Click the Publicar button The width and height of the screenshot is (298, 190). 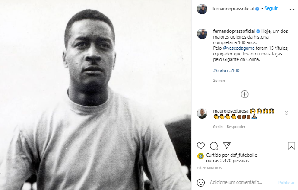coord(286,183)
